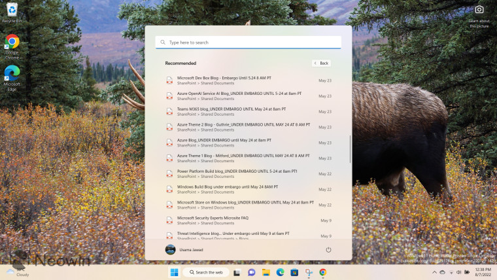Click the file icon beside Power Platform Build blog
The image size is (497, 280).
tap(169, 174)
